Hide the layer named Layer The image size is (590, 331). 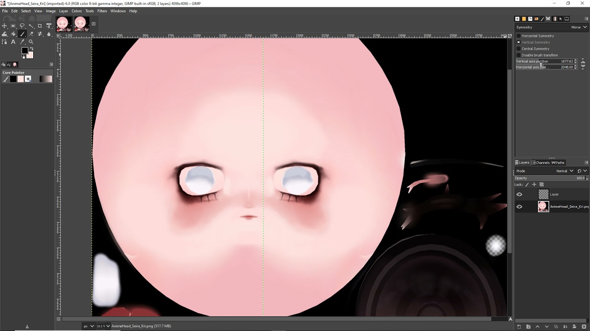point(519,194)
